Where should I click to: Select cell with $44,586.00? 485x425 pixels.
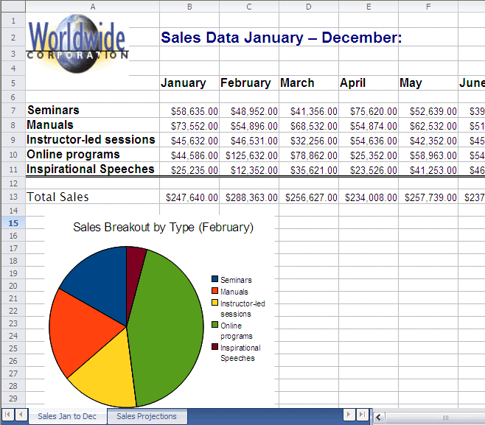(x=189, y=155)
